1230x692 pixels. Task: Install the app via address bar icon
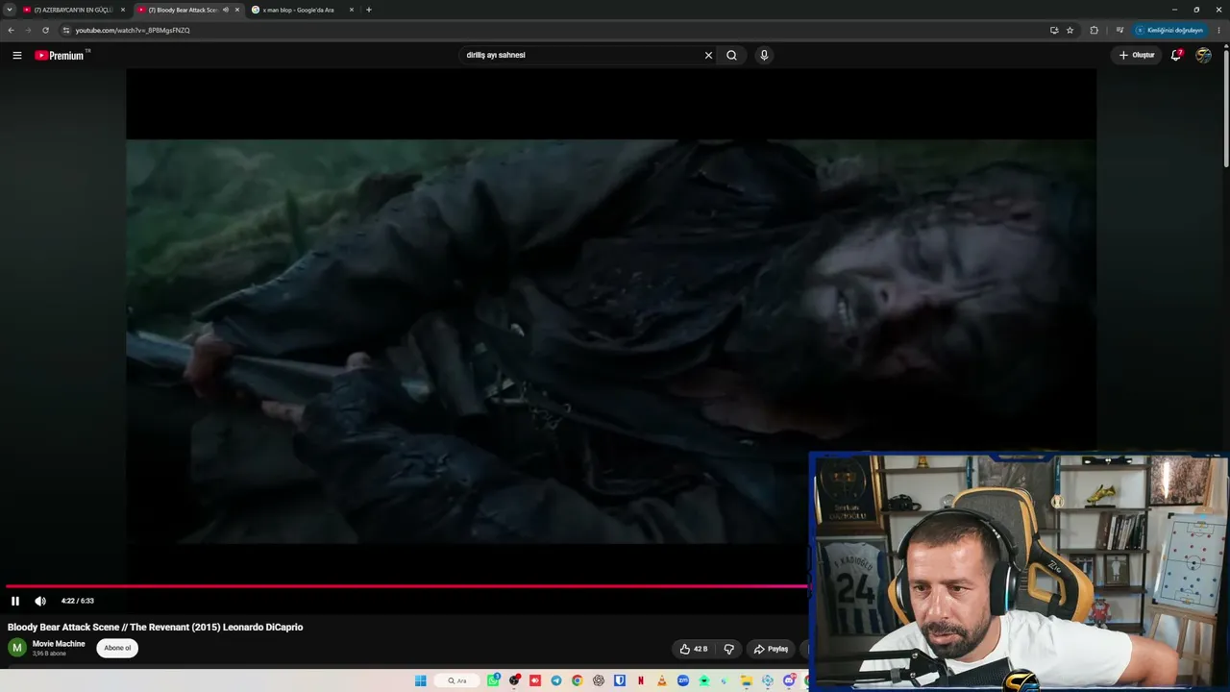pyautogui.click(x=1054, y=30)
